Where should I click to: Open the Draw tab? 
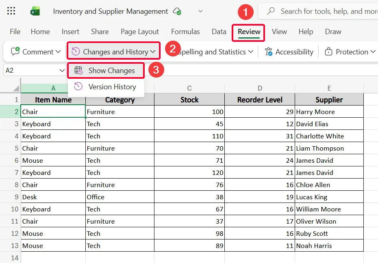(333, 32)
